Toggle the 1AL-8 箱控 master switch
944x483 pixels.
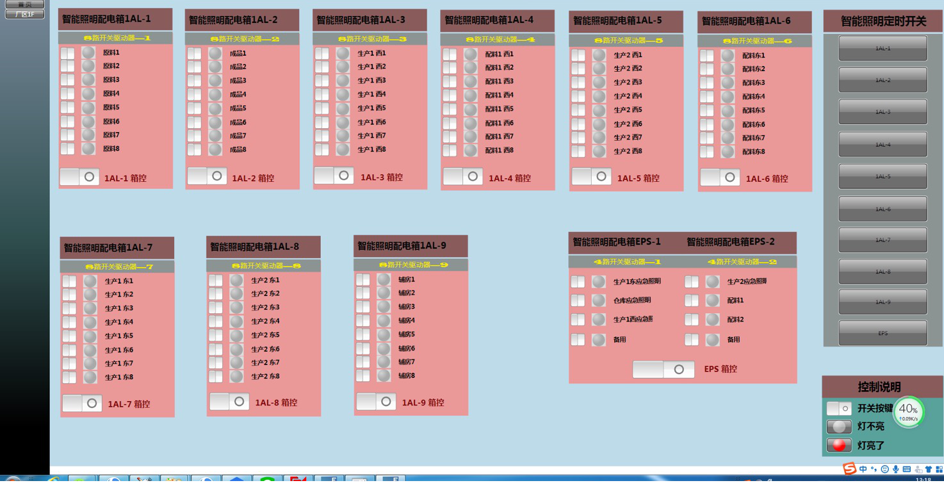[x=229, y=402]
